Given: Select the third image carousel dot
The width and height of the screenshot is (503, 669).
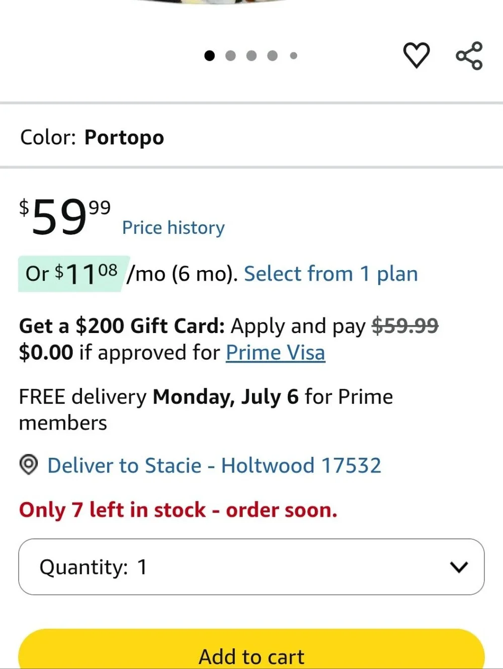Looking at the screenshot, I should coord(251,55).
